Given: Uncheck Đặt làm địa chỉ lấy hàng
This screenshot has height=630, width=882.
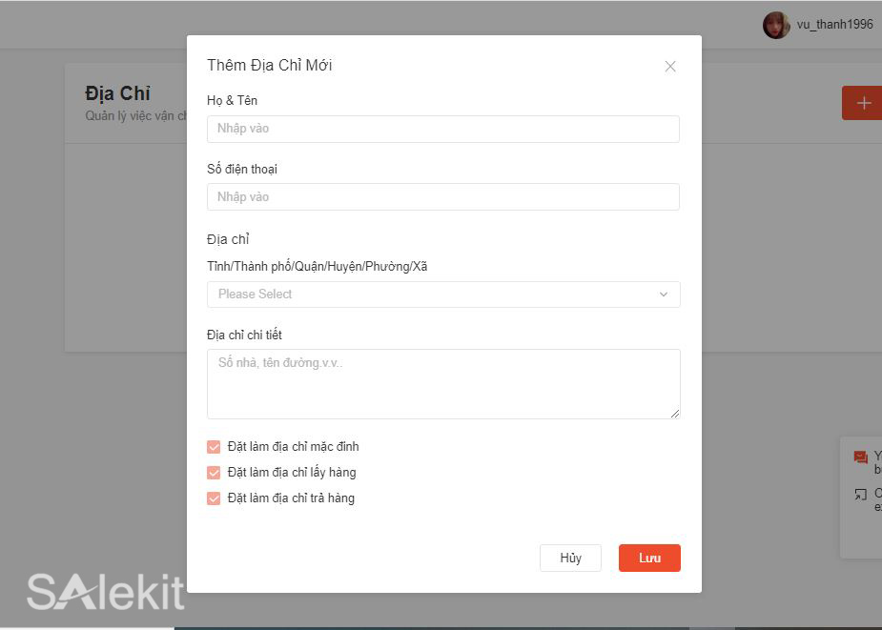Looking at the screenshot, I should (214, 472).
